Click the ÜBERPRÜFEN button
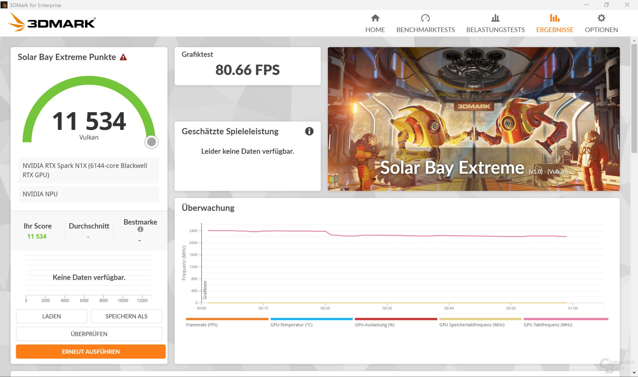This screenshot has height=377, width=638. pos(89,334)
